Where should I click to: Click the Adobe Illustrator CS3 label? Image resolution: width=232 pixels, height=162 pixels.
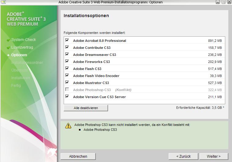(91, 83)
